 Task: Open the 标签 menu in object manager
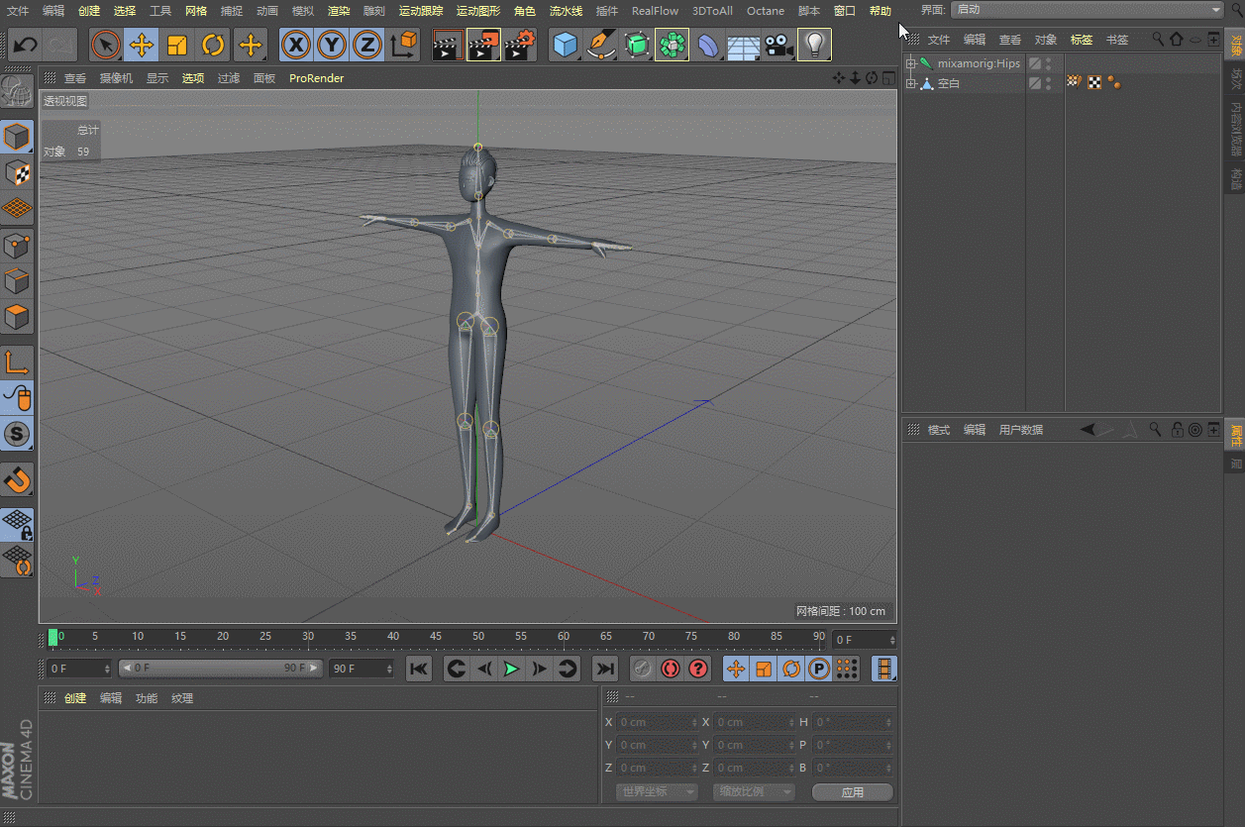click(1081, 40)
